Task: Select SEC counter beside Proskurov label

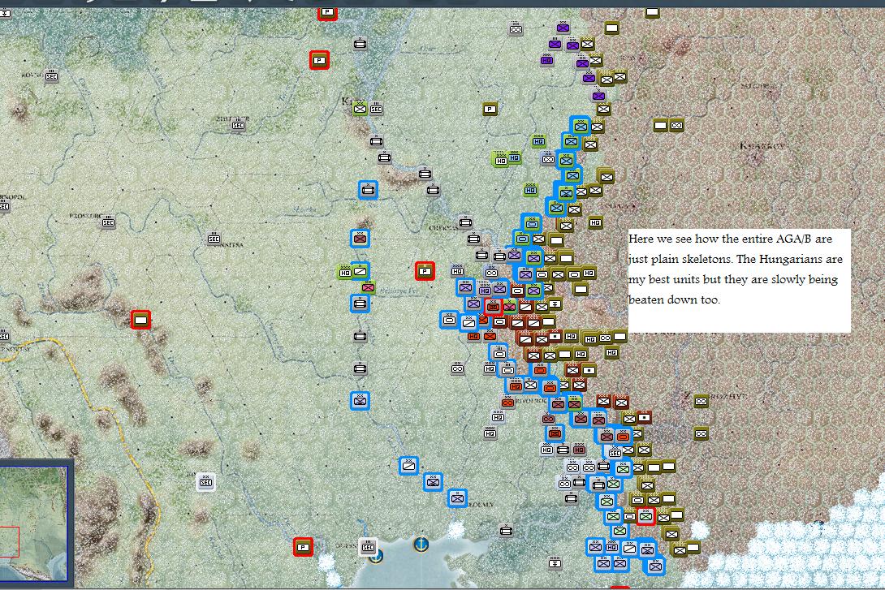Action: pyautogui.click(x=108, y=222)
